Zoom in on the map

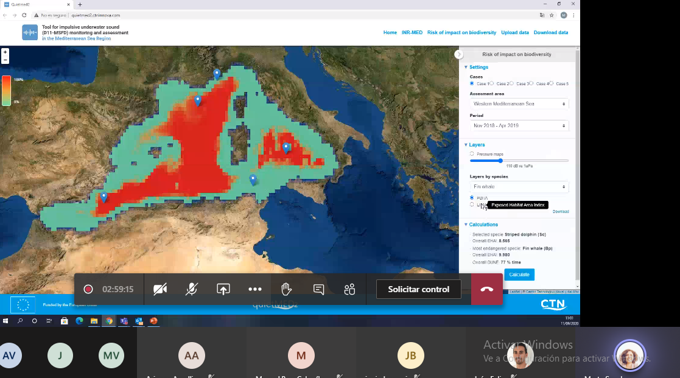click(5, 52)
